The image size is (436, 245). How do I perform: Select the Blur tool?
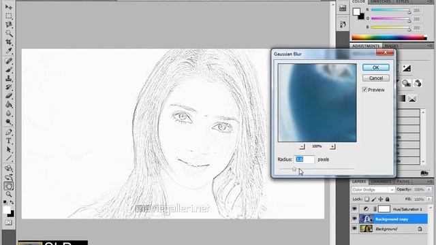click(x=9, y=114)
